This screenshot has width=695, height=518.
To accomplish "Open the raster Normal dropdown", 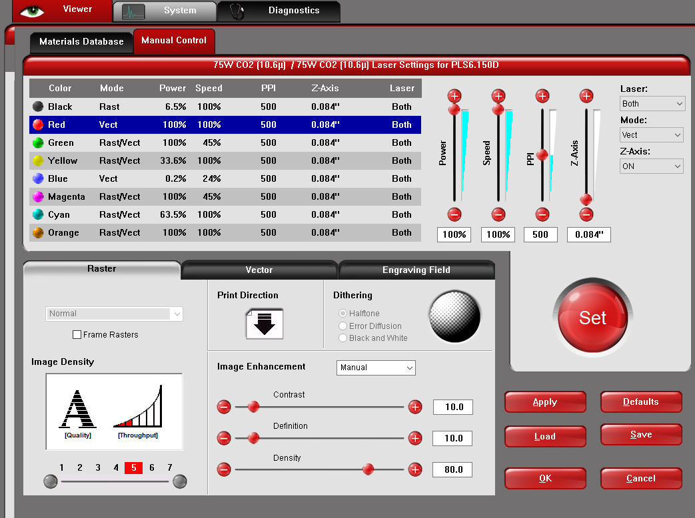I will pos(114,314).
